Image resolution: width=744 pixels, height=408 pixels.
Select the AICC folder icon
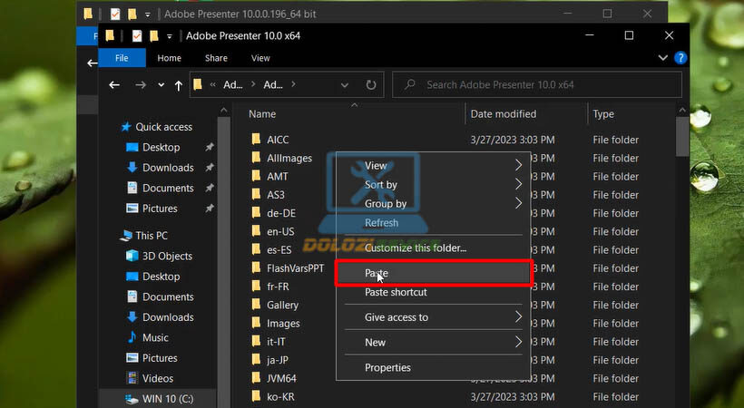pos(256,140)
